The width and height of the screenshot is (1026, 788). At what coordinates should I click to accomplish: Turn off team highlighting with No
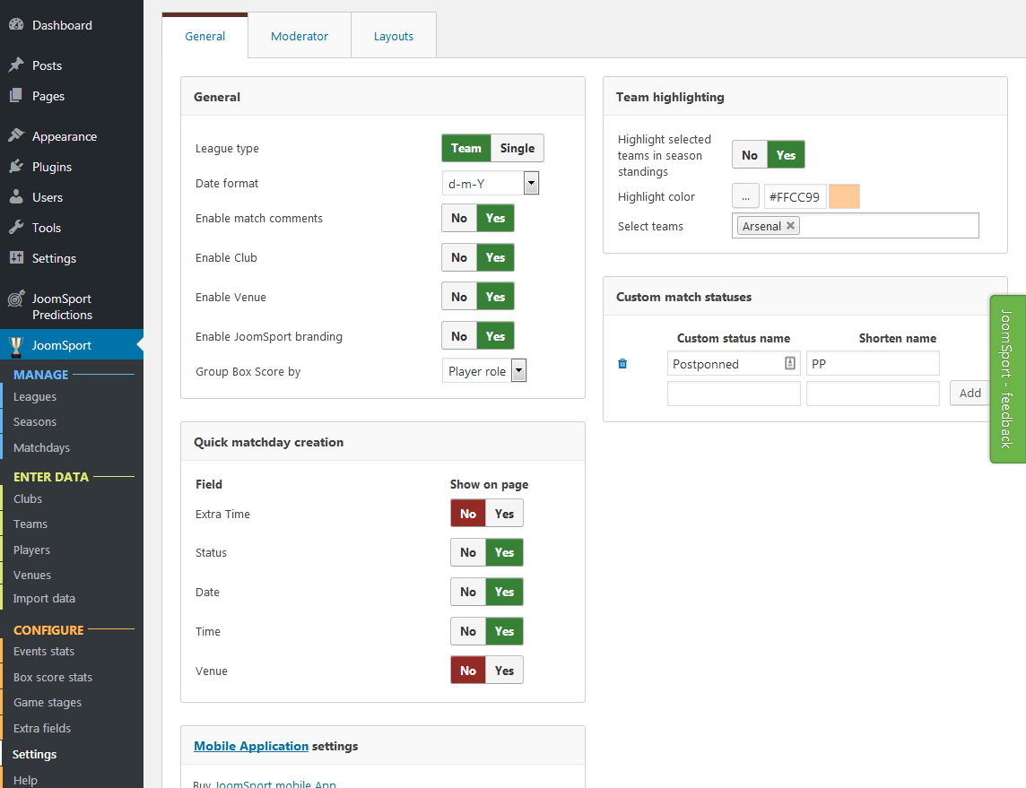click(x=750, y=155)
